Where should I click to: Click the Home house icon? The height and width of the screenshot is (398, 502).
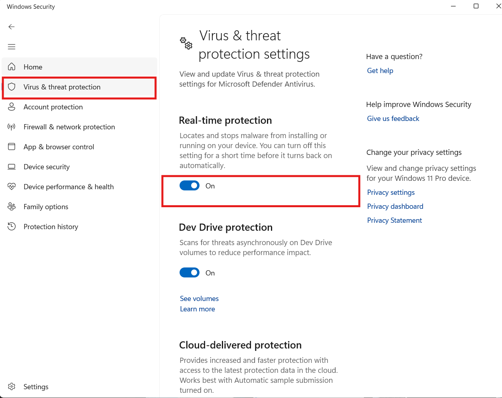click(12, 67)
